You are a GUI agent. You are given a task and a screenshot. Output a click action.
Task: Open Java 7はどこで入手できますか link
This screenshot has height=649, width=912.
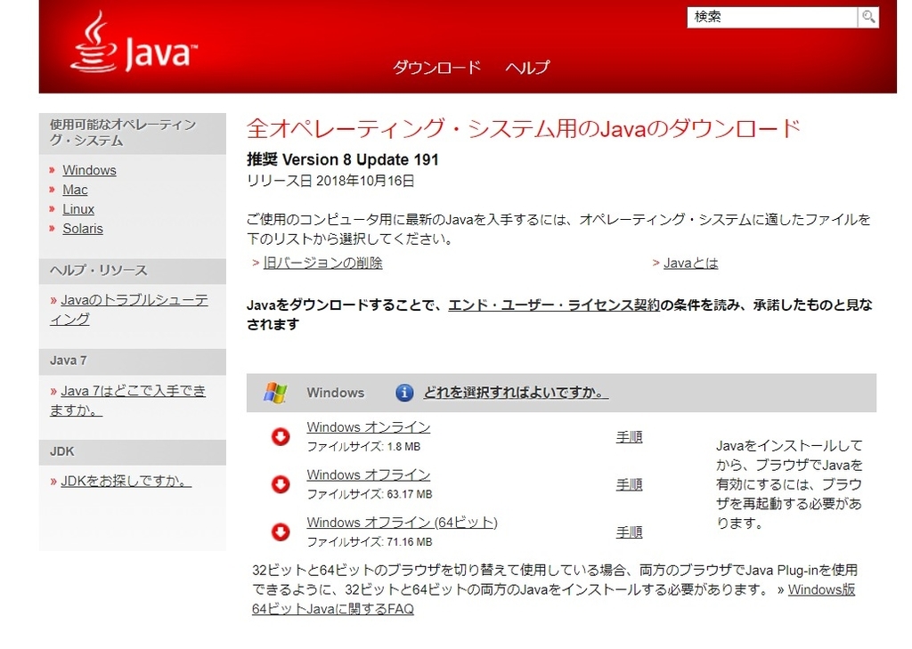click(127, 400)
